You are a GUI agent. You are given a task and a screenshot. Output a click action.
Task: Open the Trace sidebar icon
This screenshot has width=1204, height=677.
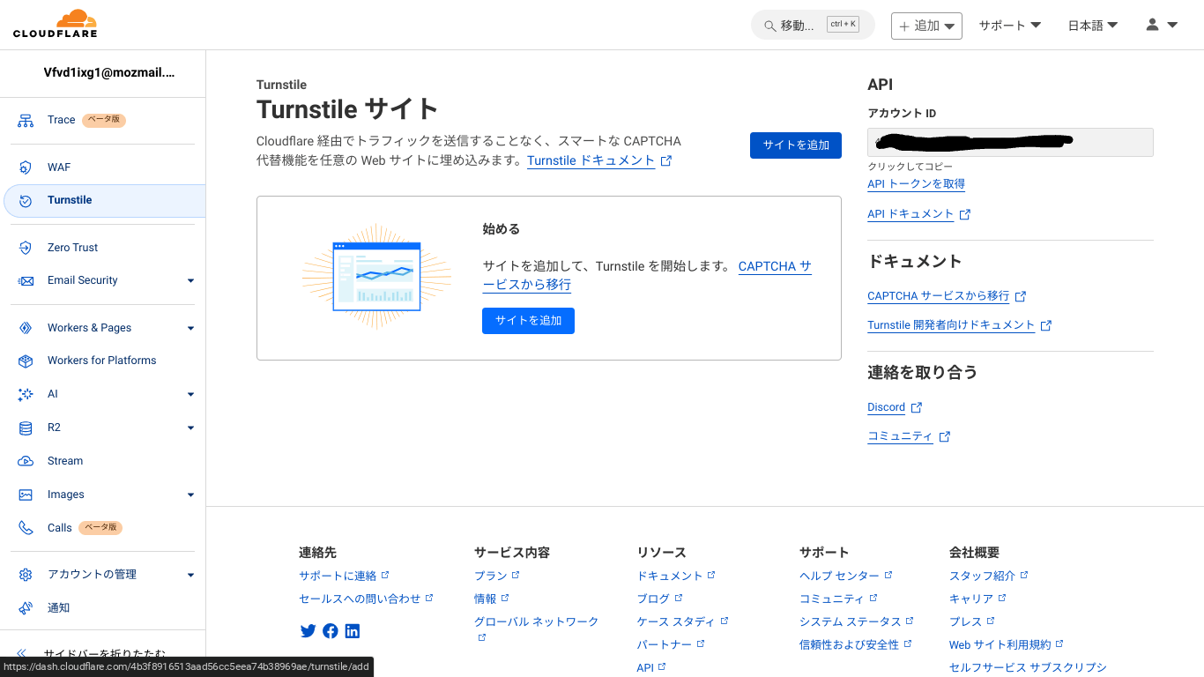tap(26, 121)
